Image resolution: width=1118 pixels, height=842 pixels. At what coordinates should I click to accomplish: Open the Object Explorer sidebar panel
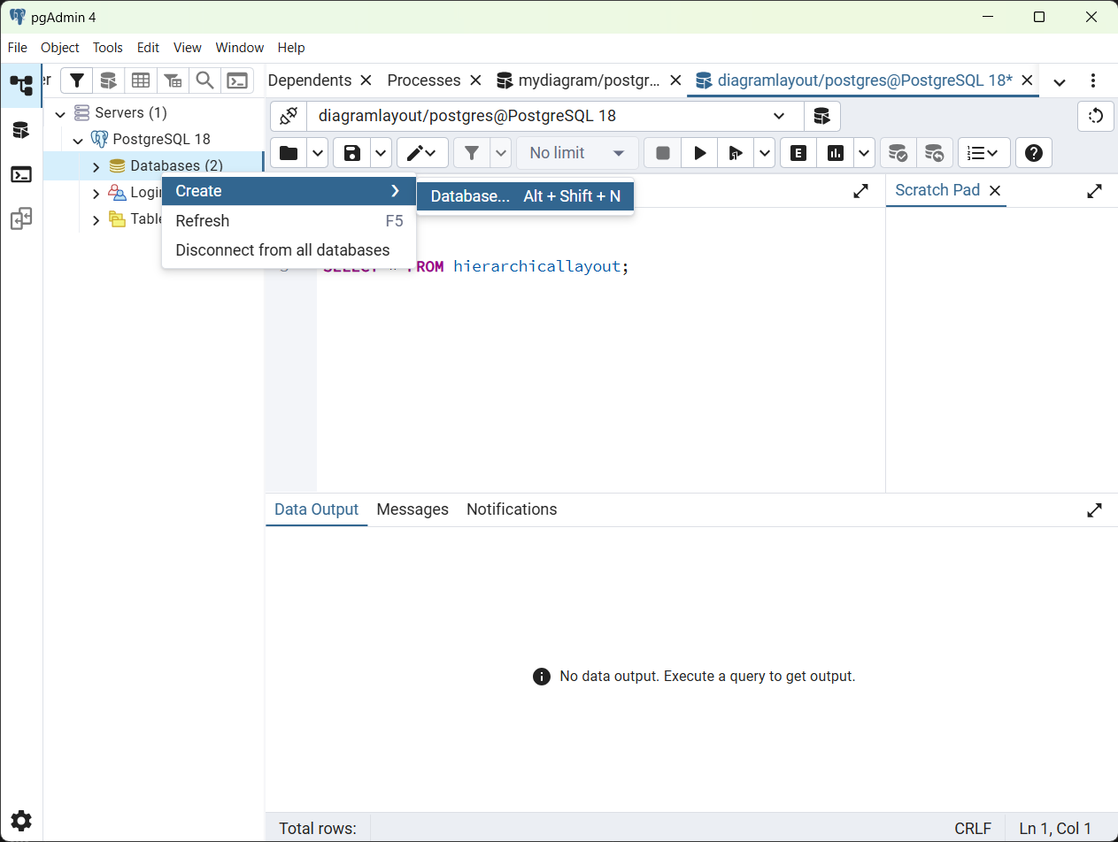tap(21, 86)
